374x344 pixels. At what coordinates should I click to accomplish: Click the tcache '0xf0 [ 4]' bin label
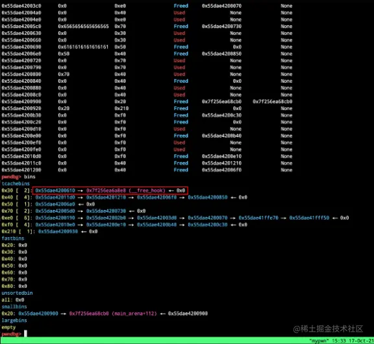(x=17, y=225)
